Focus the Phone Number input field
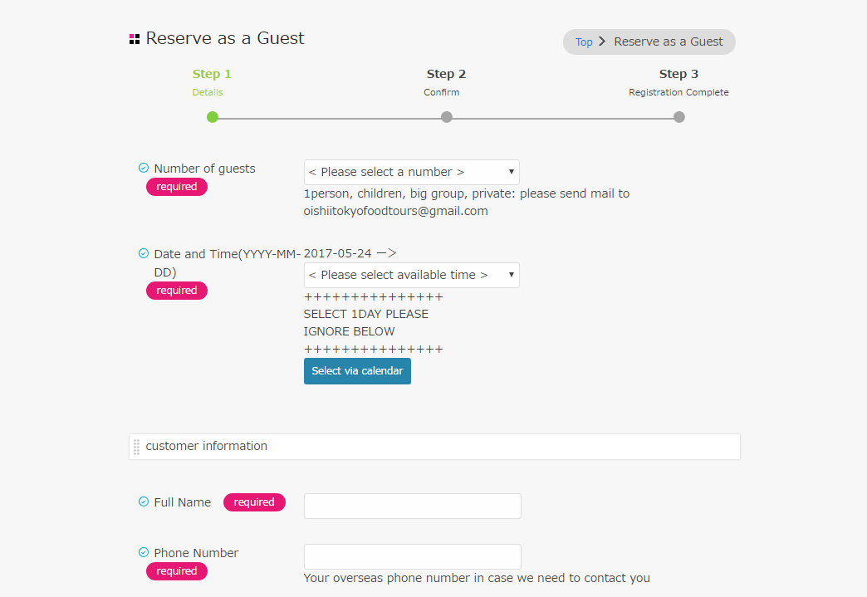 click(x=413, y=556)
